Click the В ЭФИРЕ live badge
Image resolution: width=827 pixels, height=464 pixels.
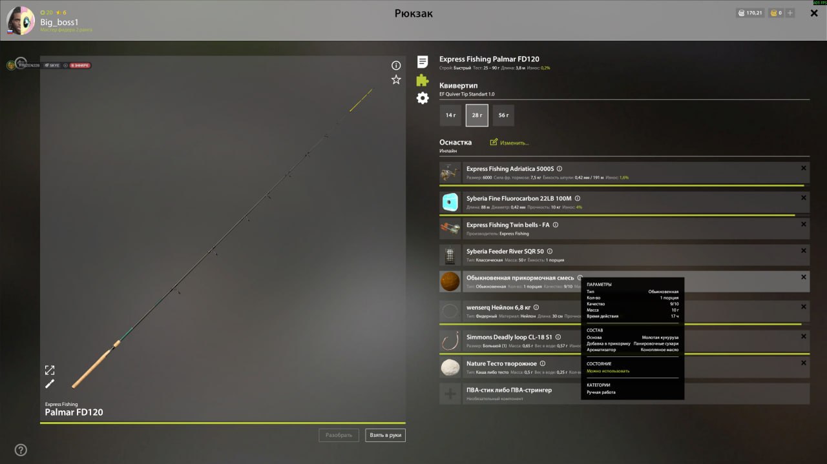pyautogui.click(x=80, y=65)
